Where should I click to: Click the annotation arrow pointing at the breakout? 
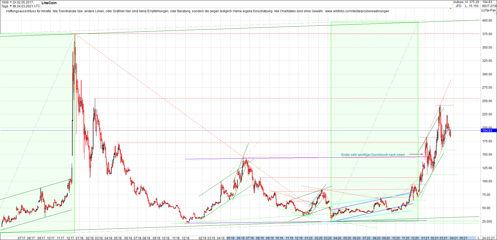415,154
